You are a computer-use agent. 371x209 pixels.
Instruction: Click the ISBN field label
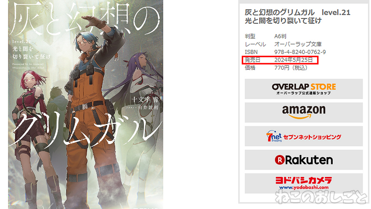click(251, 52)
